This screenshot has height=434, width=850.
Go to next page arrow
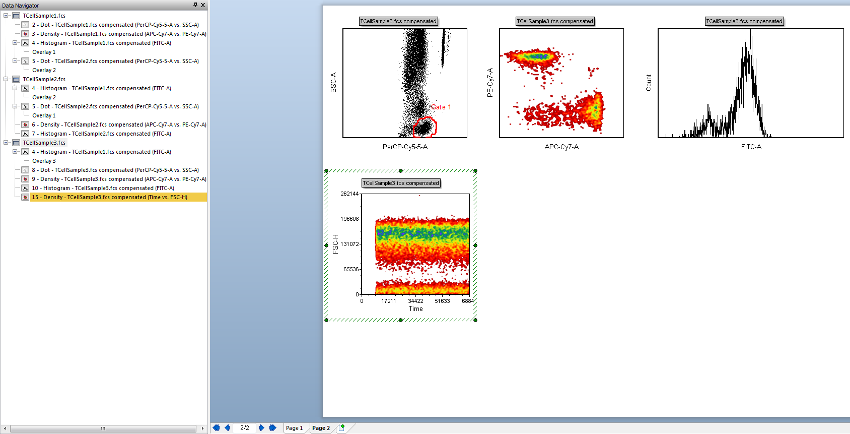(x=261, y=428)
